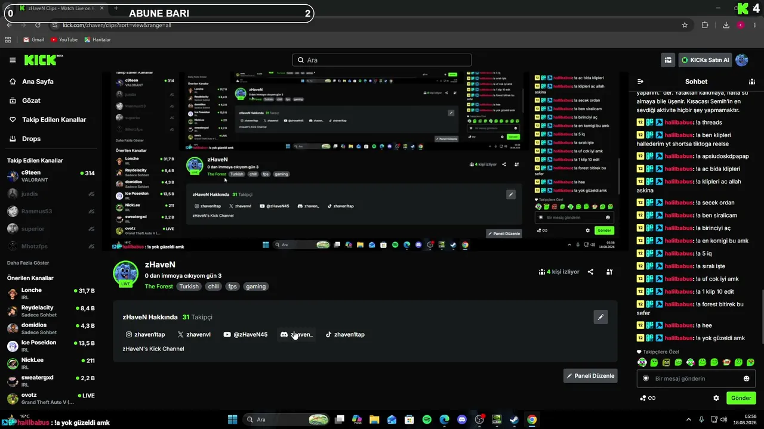The image size is (764, 429).
Task: Open browser extensions puzzle icon
Action: pos(705,25)
